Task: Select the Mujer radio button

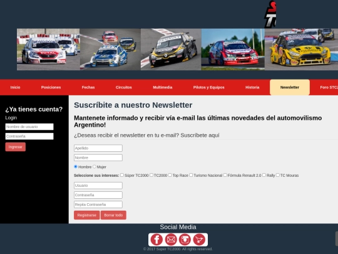Action: 94,167
